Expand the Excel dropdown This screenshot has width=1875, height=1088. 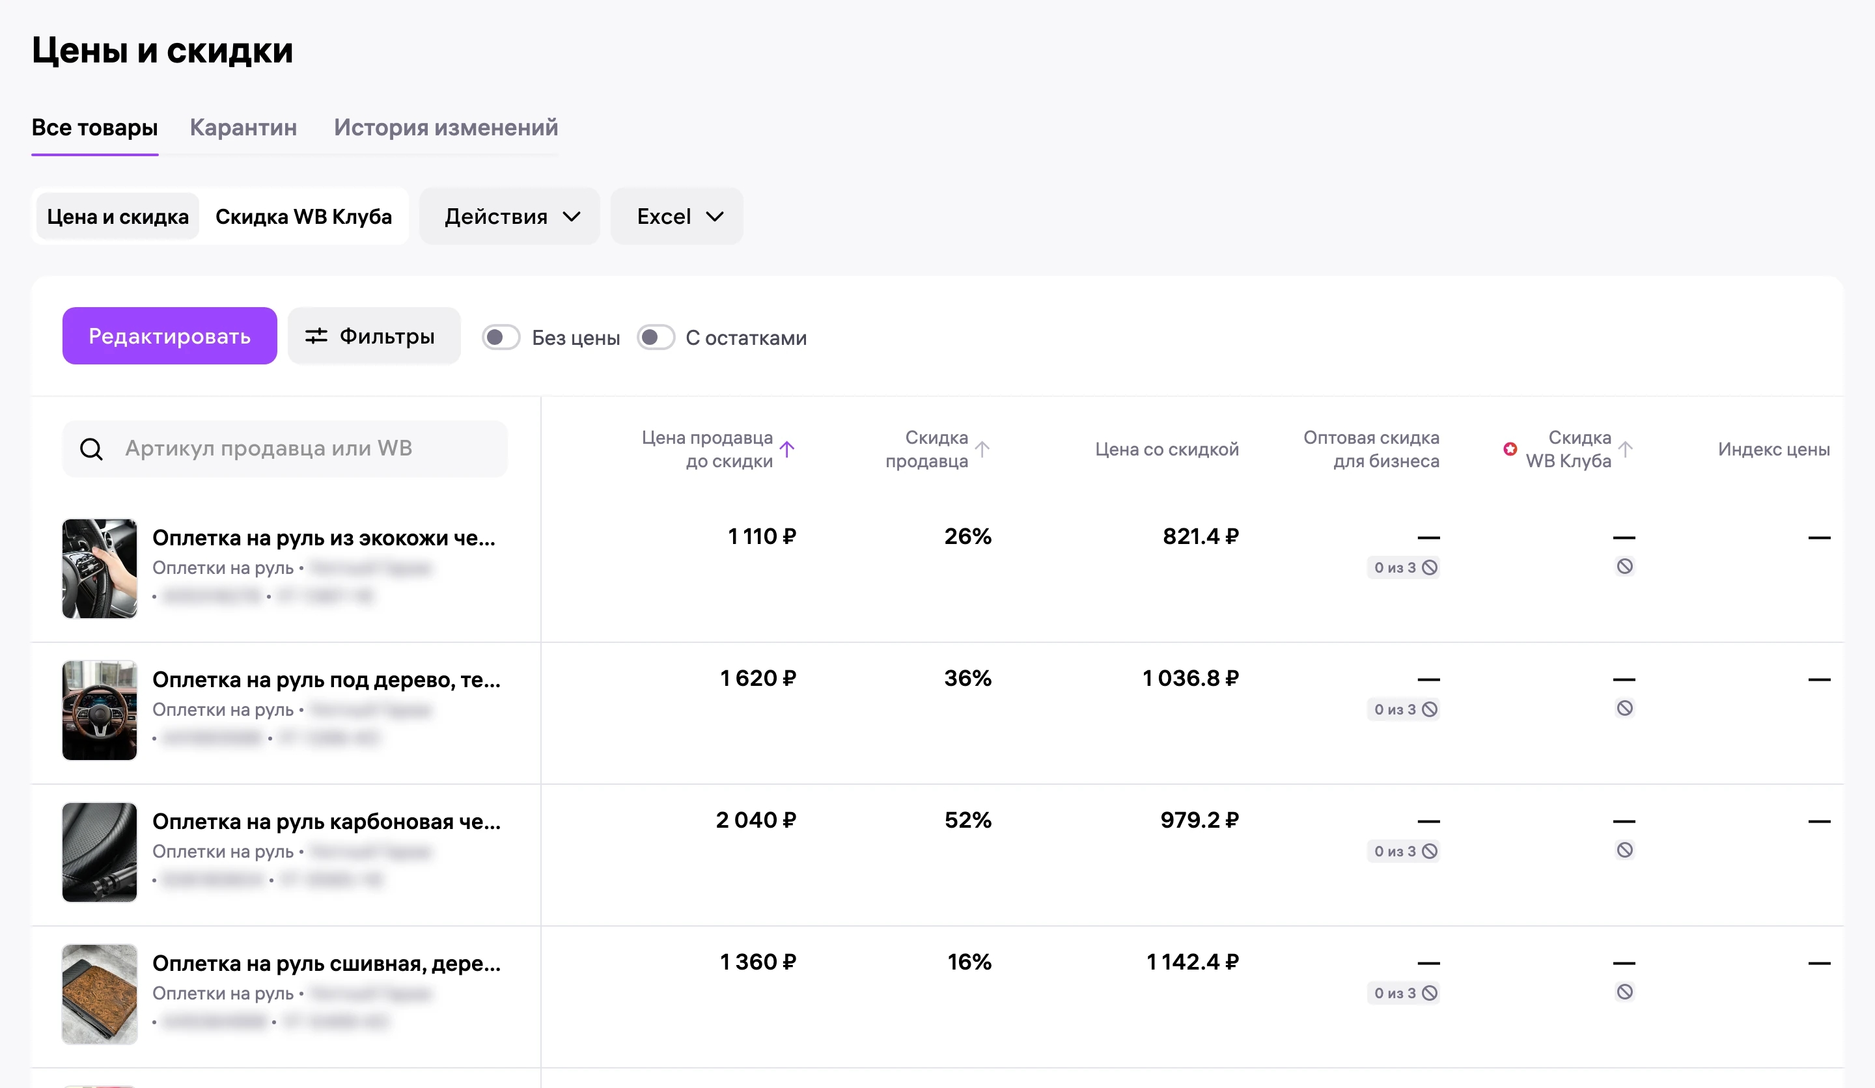(x=677, y=217)
